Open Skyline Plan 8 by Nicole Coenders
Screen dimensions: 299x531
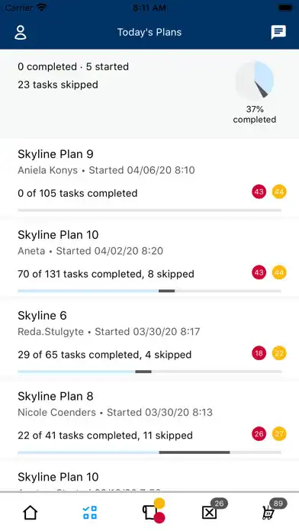click(149, 420)
